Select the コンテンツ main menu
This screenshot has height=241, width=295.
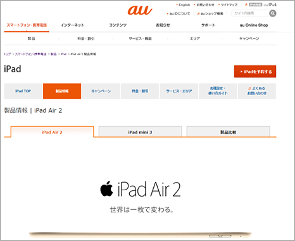click(118, 25)
